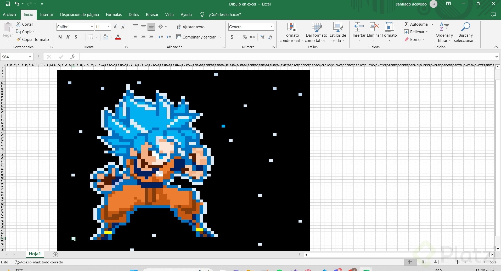Center text horizontally toggle
501x271 pixels.
point(143,37)
